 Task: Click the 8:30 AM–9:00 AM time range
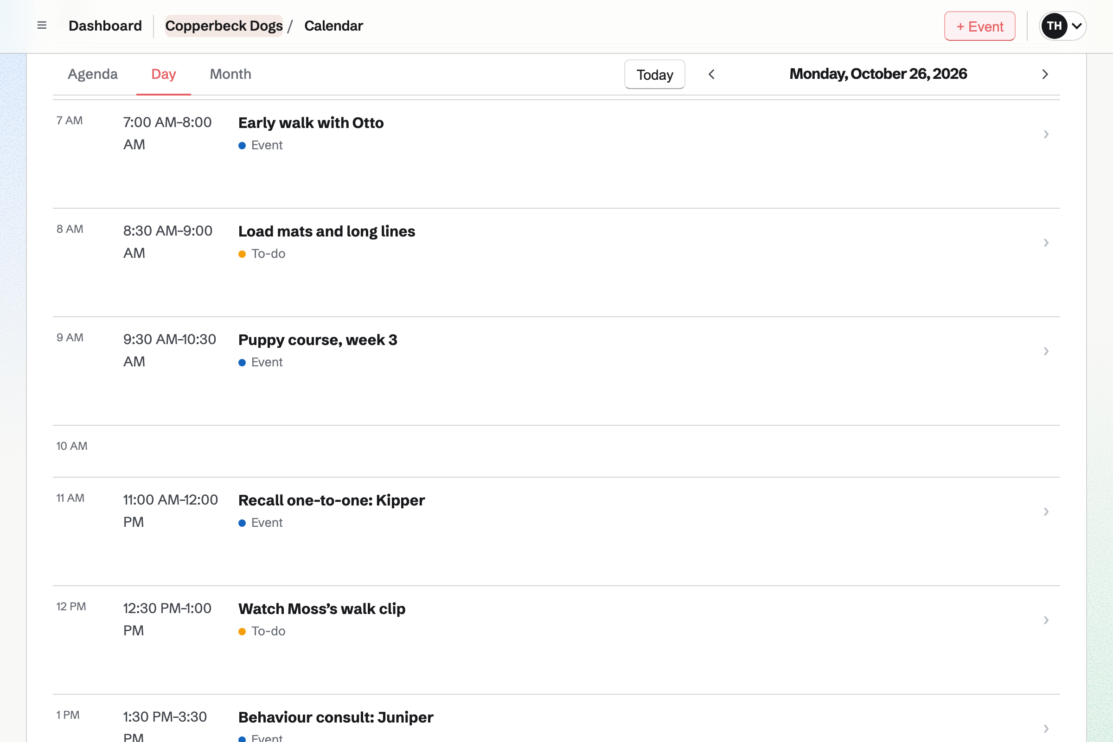[x=168, y=242]
